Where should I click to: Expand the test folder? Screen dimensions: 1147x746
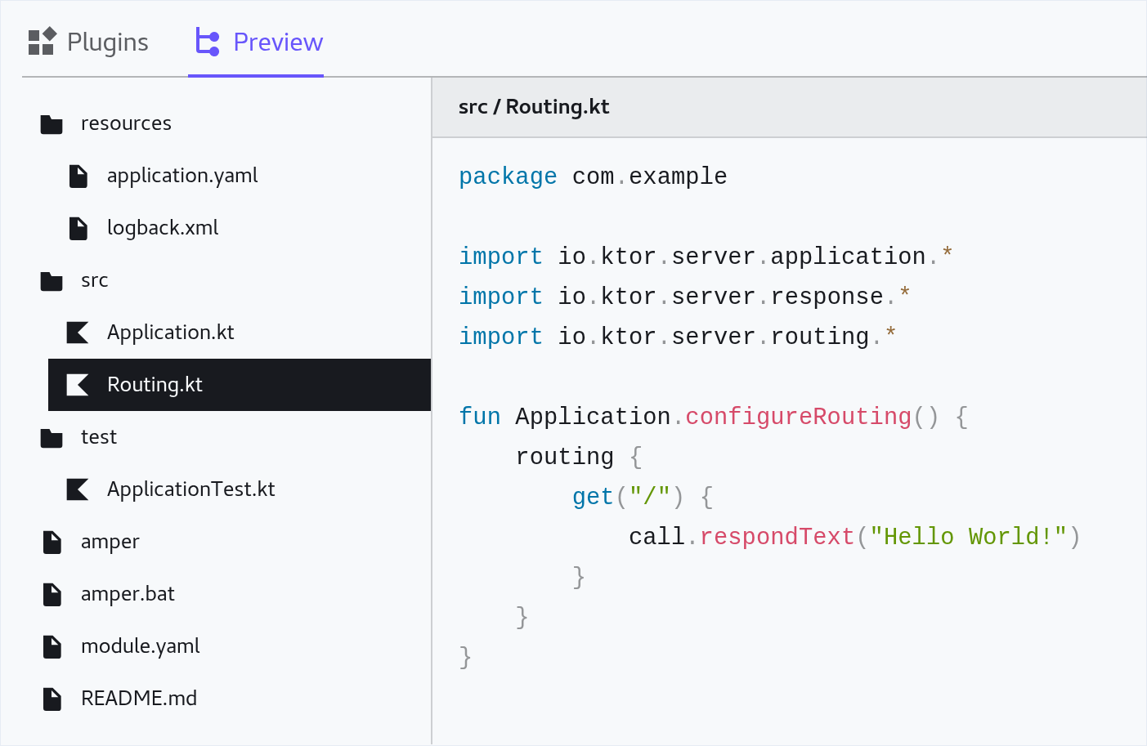[98, 436]
